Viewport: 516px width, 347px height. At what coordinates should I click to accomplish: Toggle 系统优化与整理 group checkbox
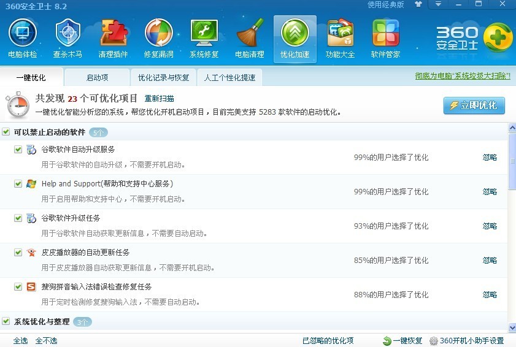(x=6, y=321)
